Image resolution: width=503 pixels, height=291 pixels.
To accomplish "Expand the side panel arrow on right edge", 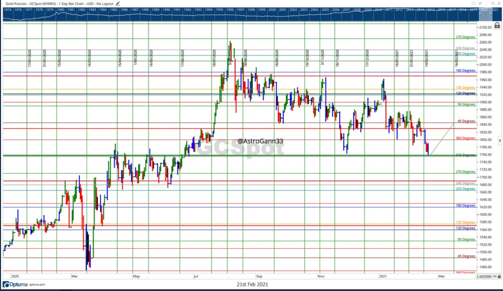I will (x=500, y=140).
